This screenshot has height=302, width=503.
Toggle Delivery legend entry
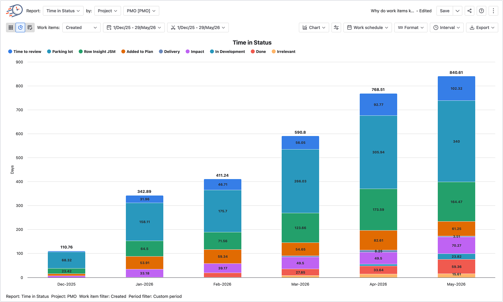click(x=169, y=51)
